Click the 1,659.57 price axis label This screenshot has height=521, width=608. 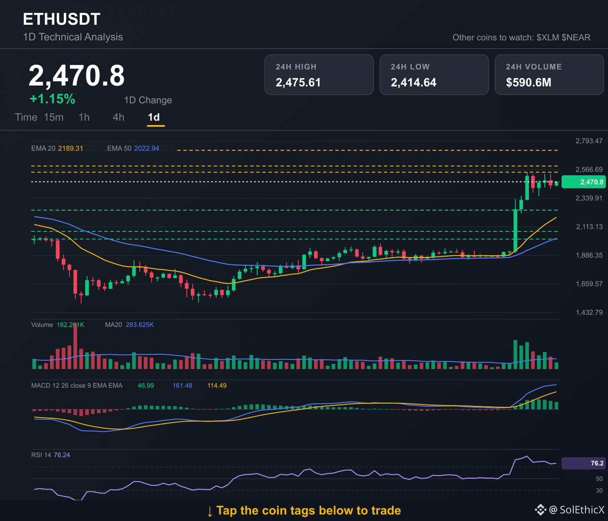[589, 284]
